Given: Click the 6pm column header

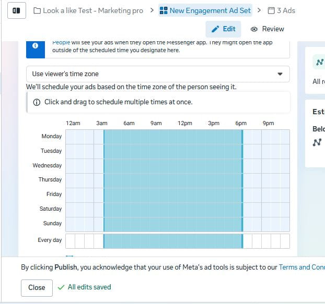Looking at the screenshot, I should click(241, 123).
